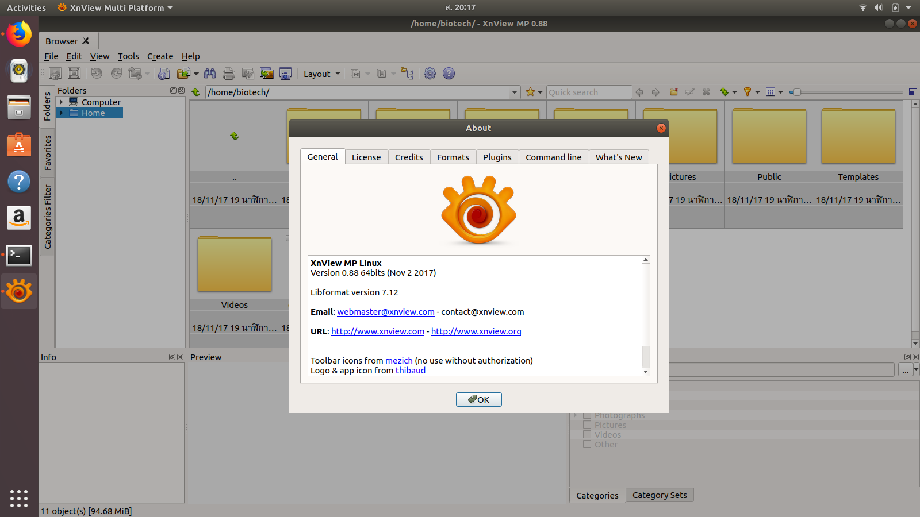Select the Public folder thumbnail

(769, 136)
